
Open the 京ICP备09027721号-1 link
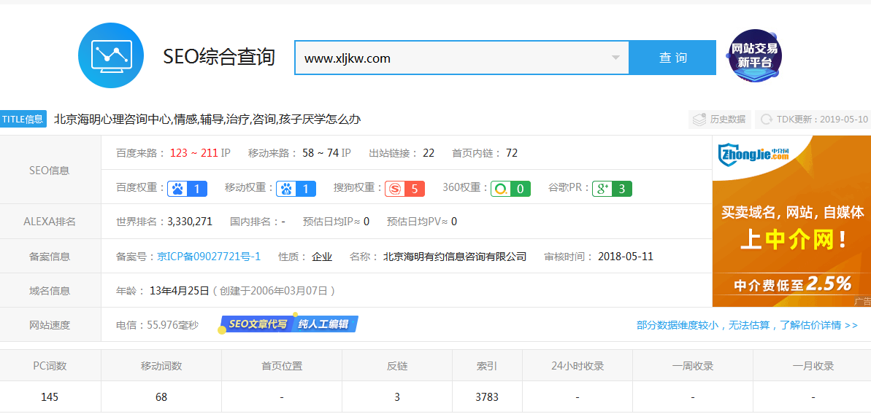[209, 257]
